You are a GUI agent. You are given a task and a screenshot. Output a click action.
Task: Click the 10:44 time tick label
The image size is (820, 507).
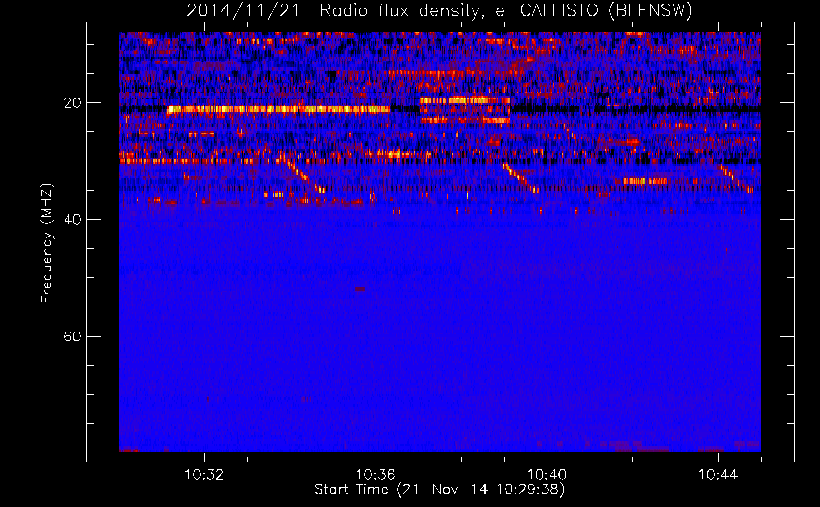[x=718, y=475]
